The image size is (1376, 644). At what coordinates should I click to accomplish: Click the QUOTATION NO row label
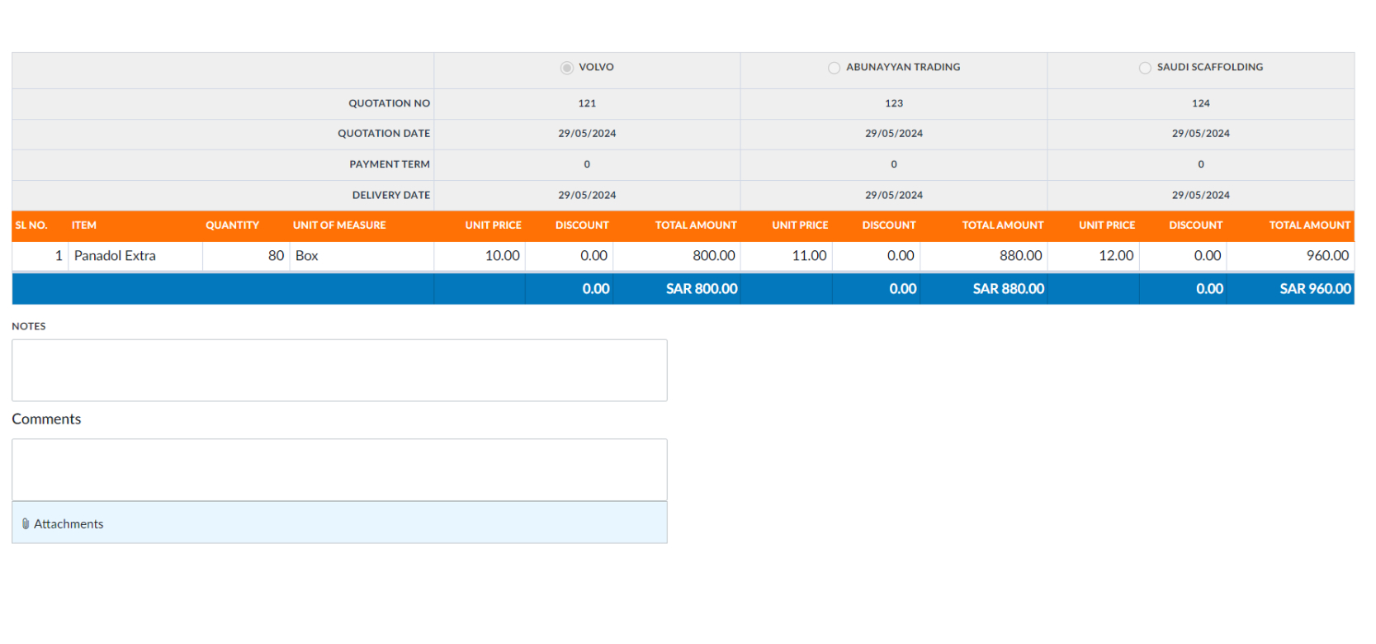tap(389, 103)
